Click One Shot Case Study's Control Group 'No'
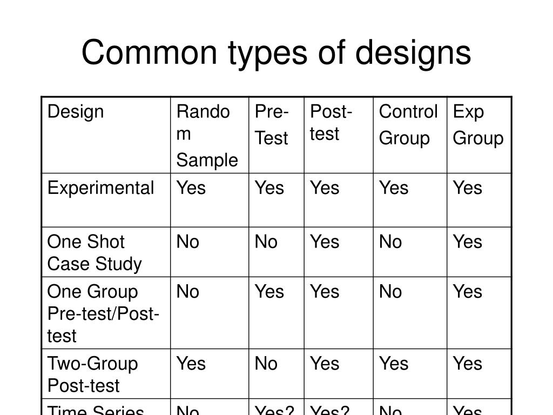Image resolution: width=553 pixels, height=415 pixels. (410, 252)
